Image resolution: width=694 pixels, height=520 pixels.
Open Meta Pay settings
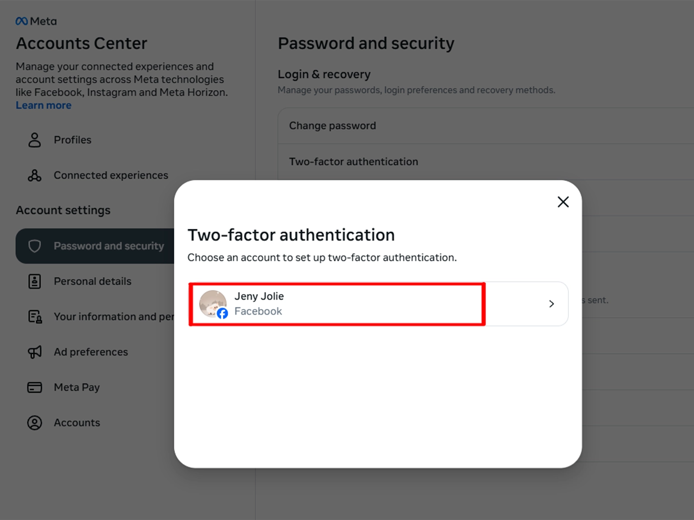click(77, 387)
